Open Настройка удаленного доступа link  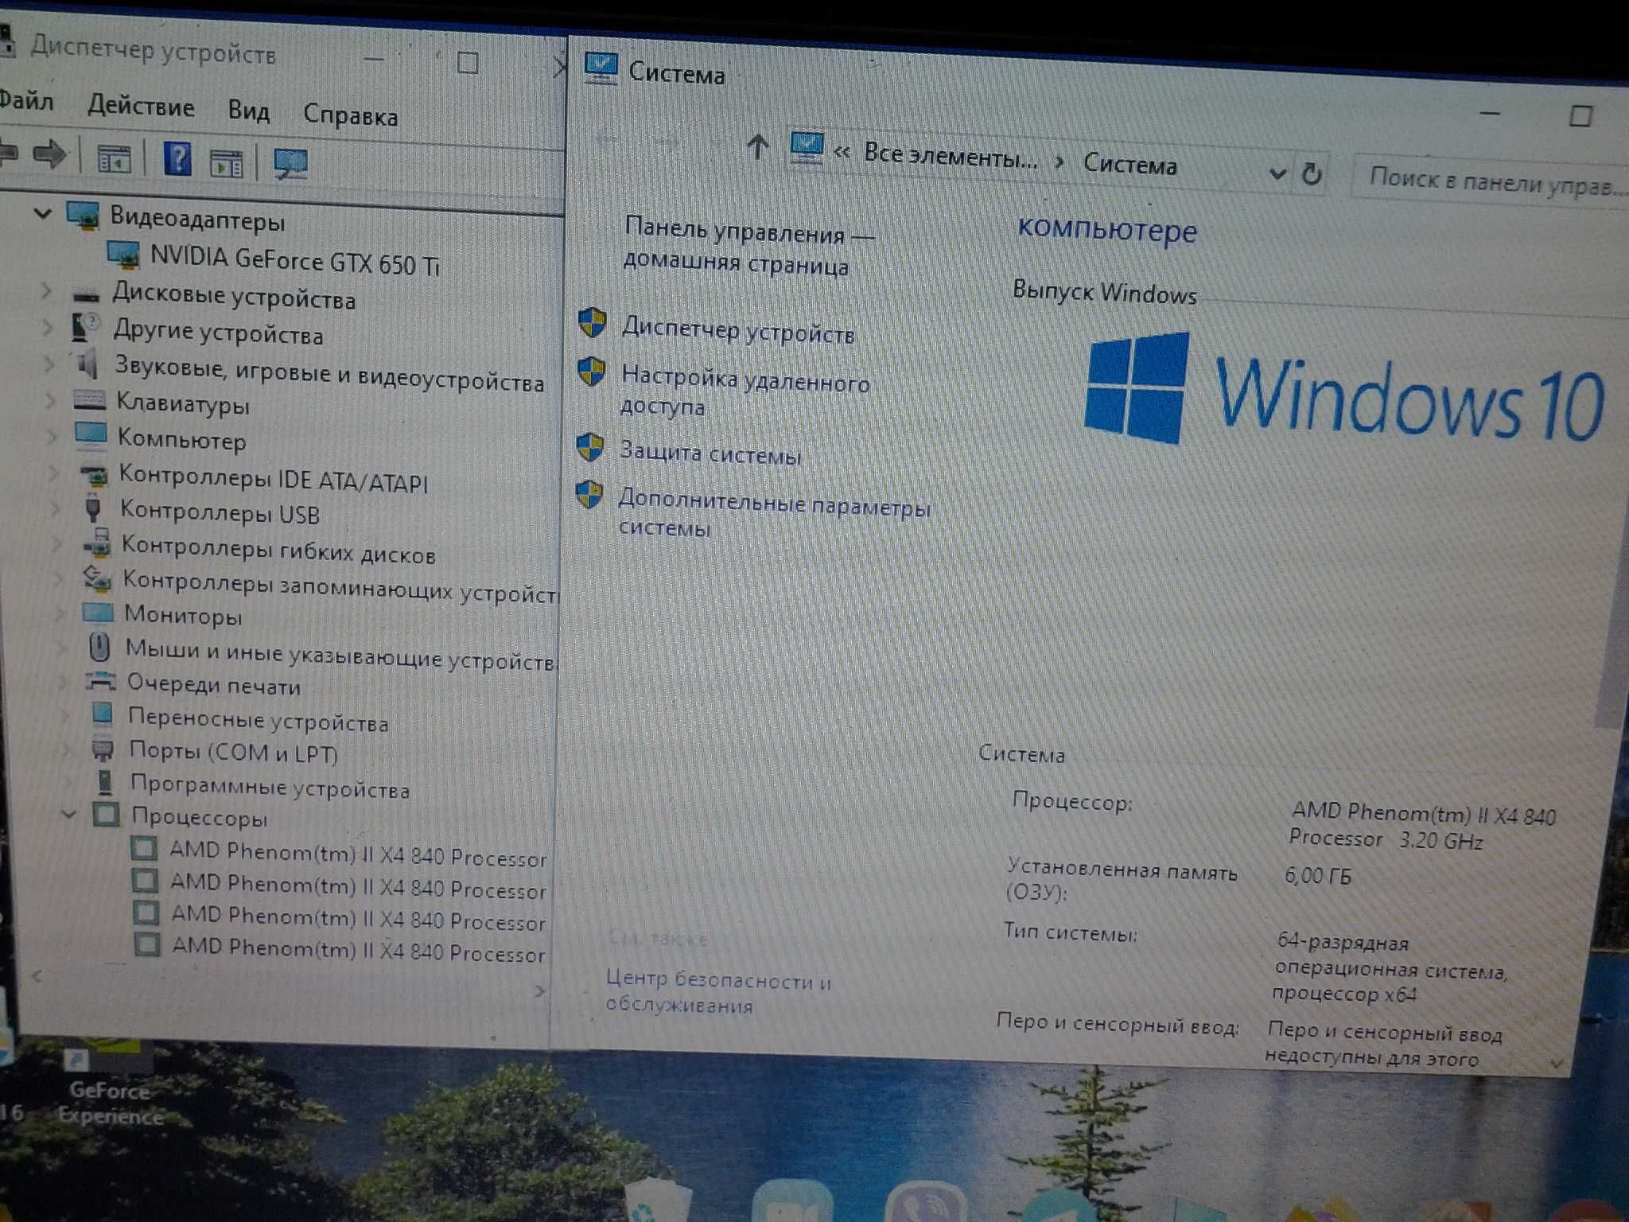click(744, 391)
